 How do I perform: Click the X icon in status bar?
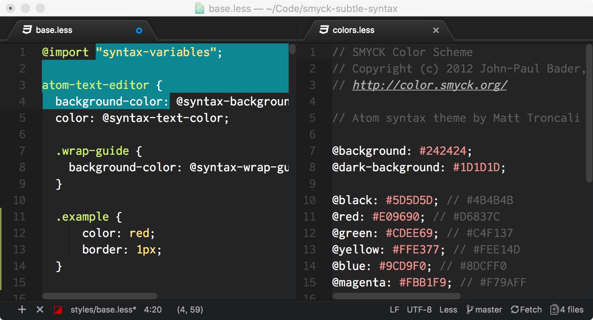pos(40,310)
